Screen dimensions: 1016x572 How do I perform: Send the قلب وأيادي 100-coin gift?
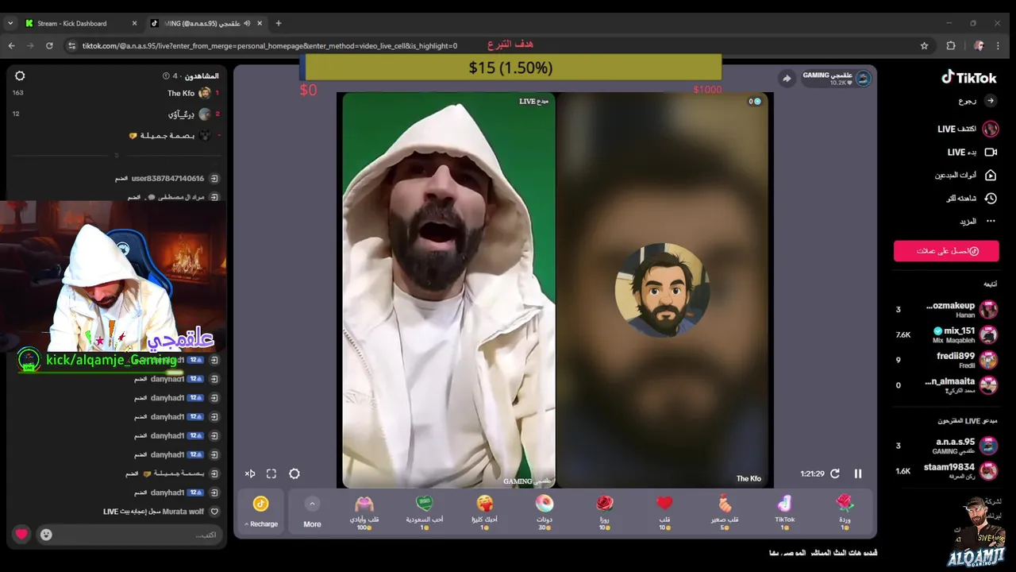[x=364, y=512]
